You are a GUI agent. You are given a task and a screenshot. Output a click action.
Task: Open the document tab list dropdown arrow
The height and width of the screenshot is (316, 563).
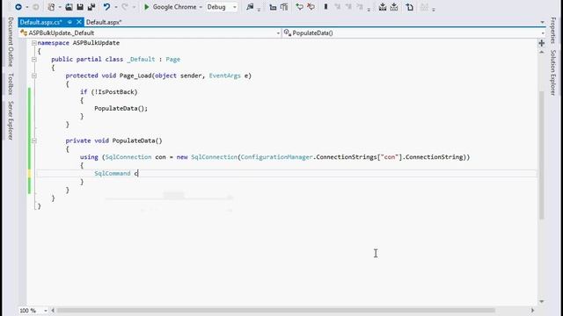click(542, 22)
